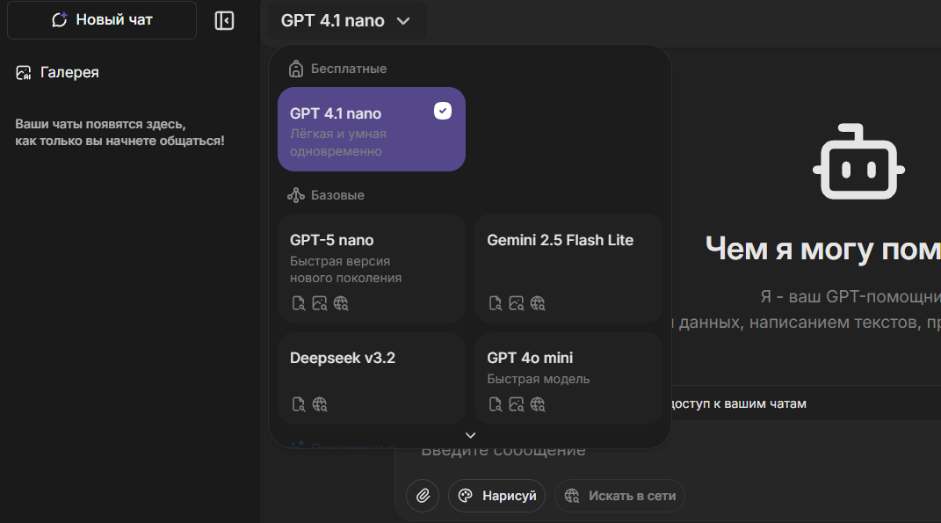
Task: Click the file icon under Gemini 2.5 Flash Lite
Action: point(496,303)
